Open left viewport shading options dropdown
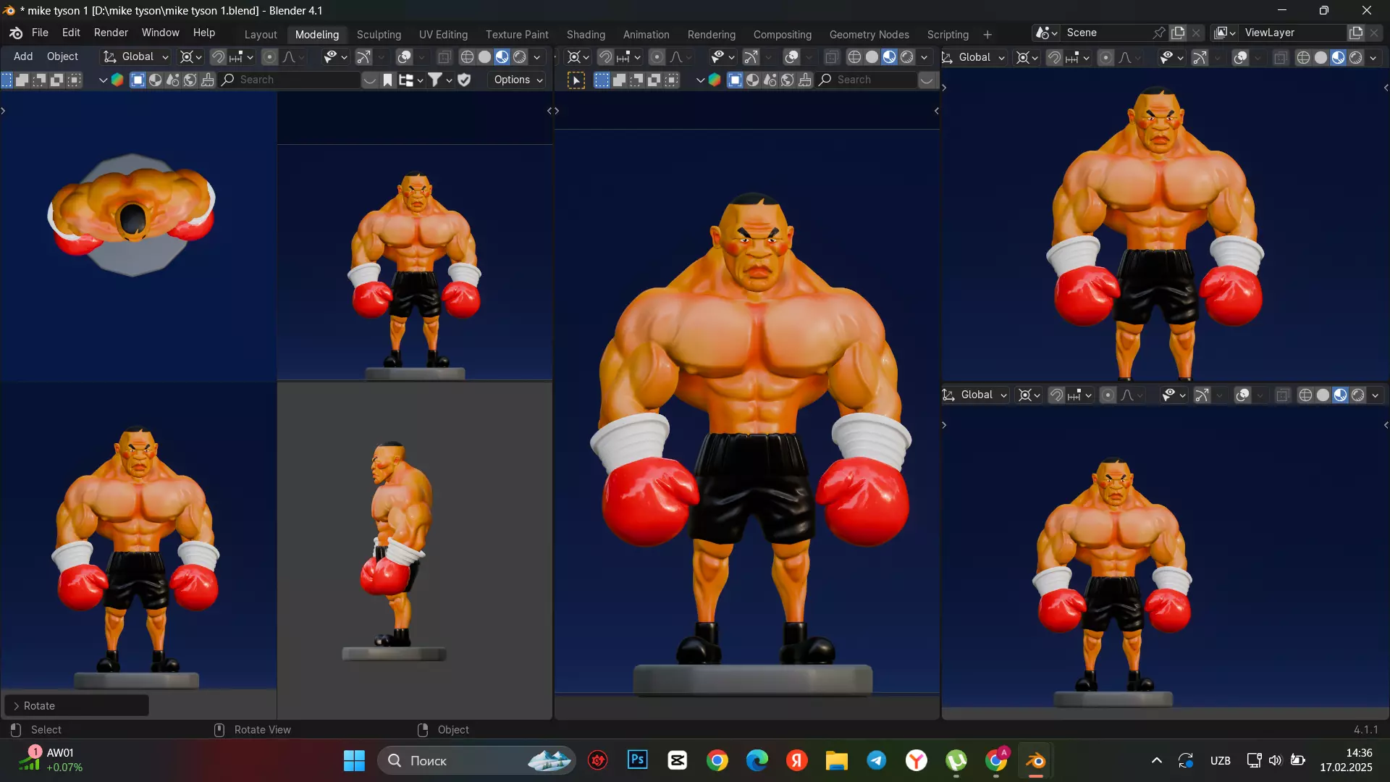Viewport: 1390px width, 782px height. 537,57
